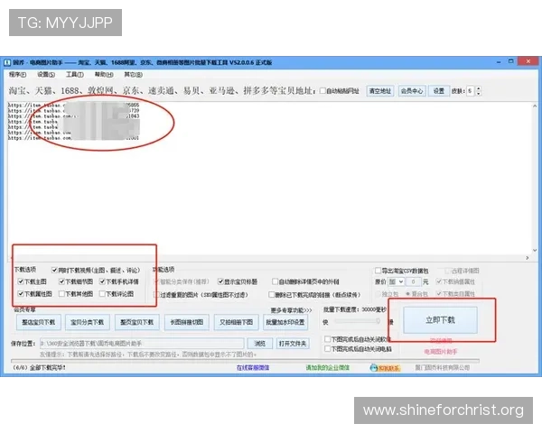
Task: Click 请加我的企业微信 link
Action: coord(328,368)
